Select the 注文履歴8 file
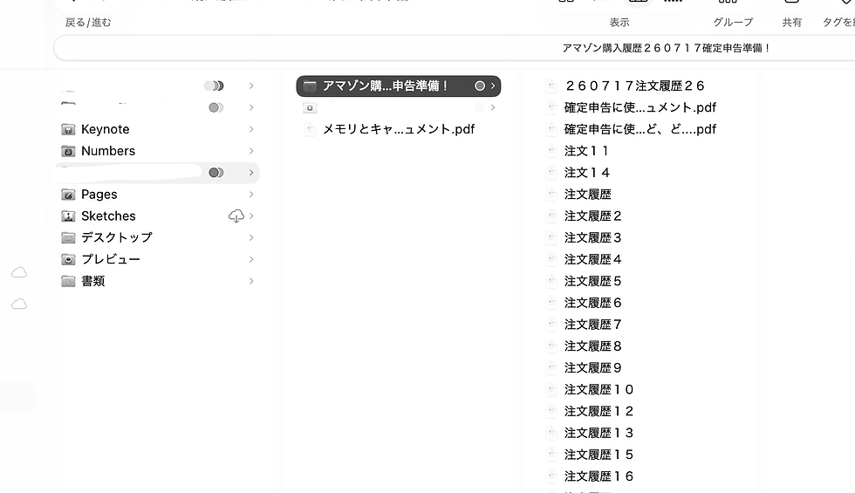The width and height of the screenshot is (855, 493). coord(592,346)
